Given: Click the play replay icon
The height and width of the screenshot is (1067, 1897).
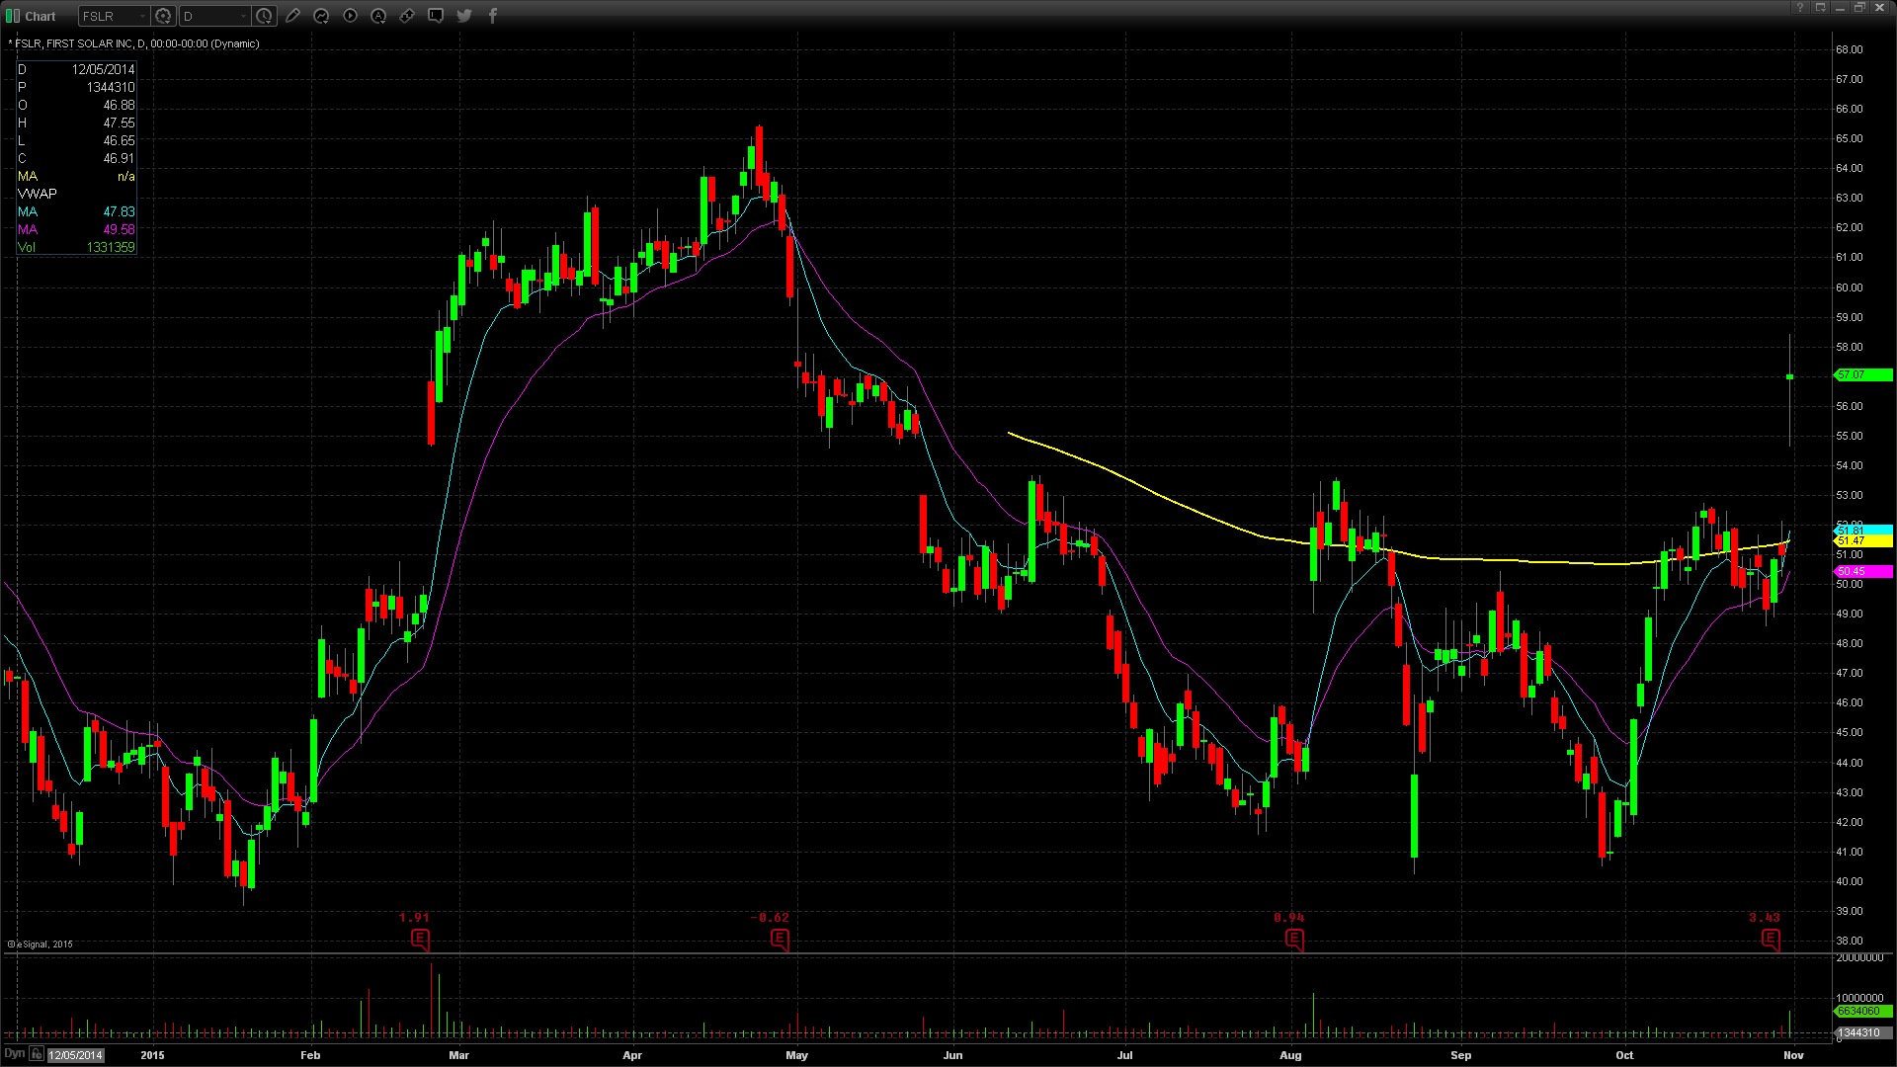Looking at the screenshot, I should click(350, 16).
